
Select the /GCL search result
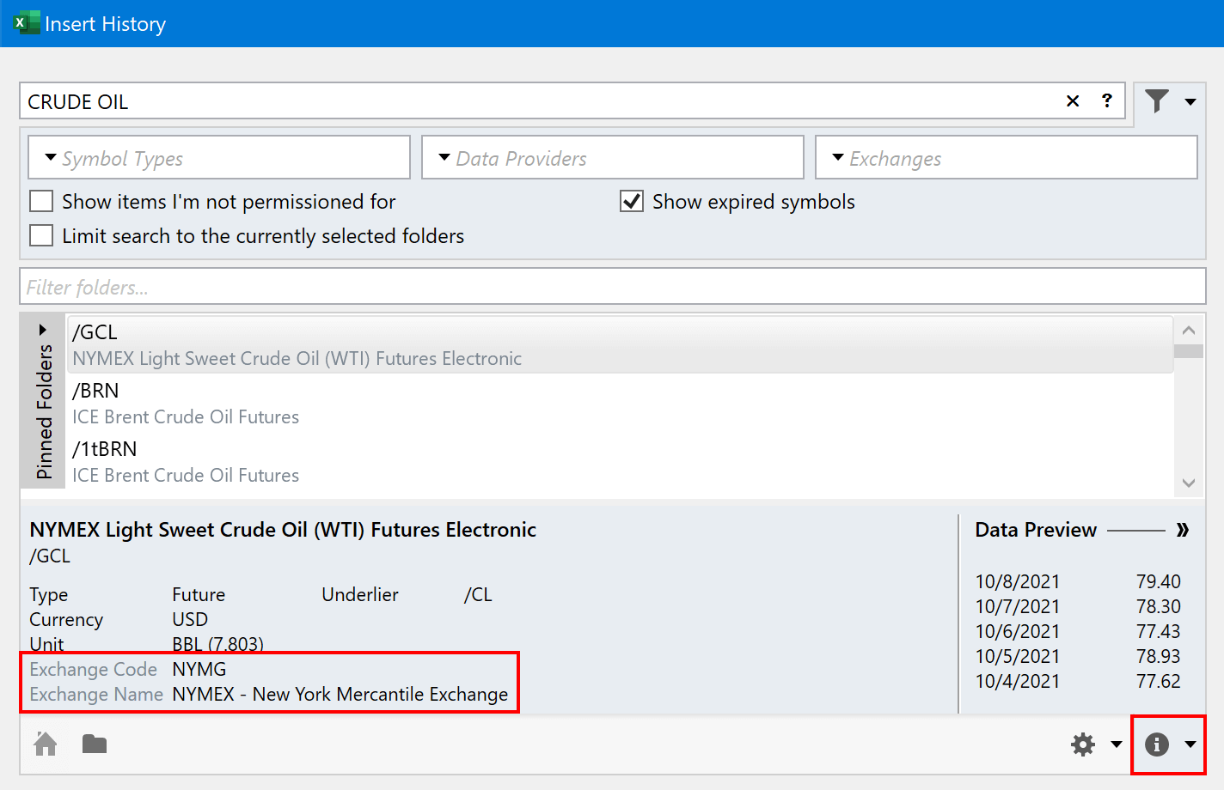click(620, 344)
